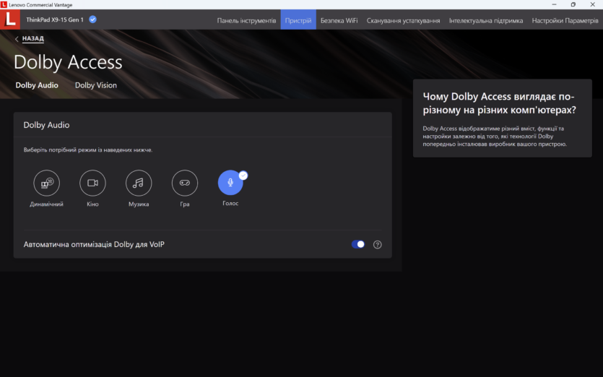Click the Dolby Audio card heading

46,125
